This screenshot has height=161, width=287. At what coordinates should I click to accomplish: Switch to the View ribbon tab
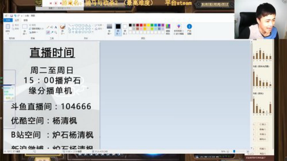(x=26, y=20)
